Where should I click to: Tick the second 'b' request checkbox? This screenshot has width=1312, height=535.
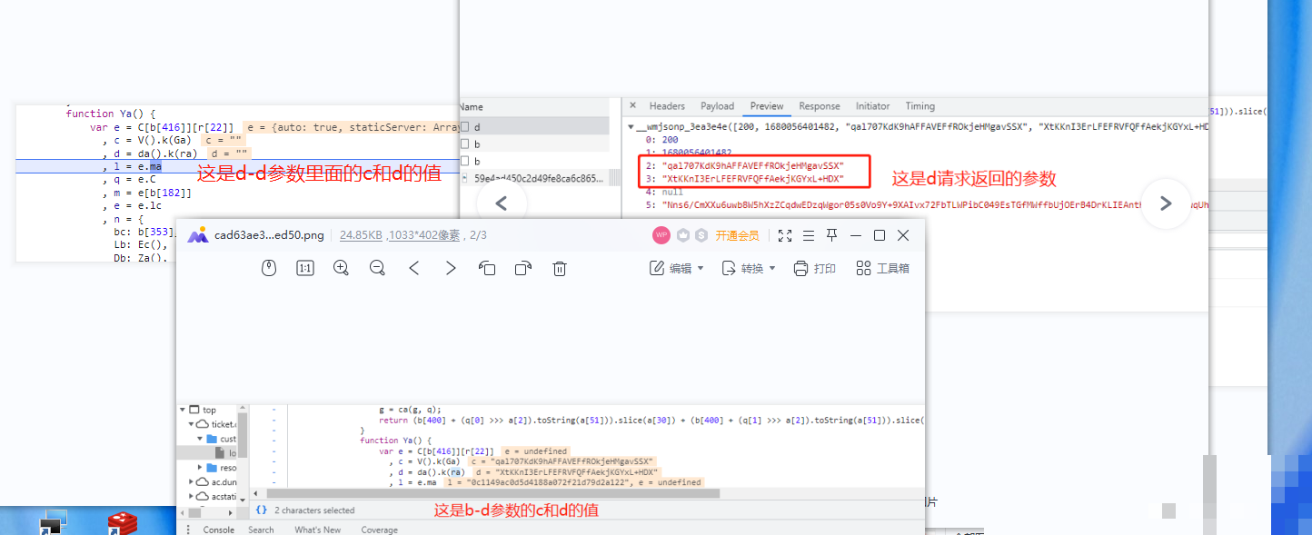point(465,162)
